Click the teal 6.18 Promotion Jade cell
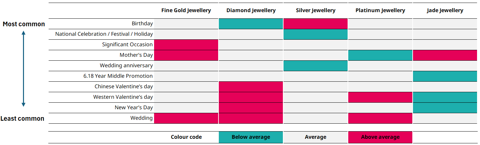The width and height of the screenshot is (480, 145). click(445, 76)
